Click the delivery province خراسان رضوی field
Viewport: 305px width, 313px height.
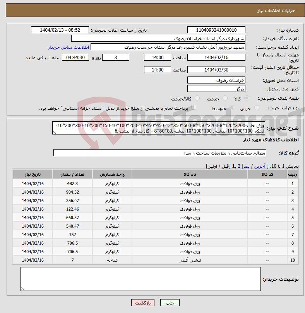(216, 80)
